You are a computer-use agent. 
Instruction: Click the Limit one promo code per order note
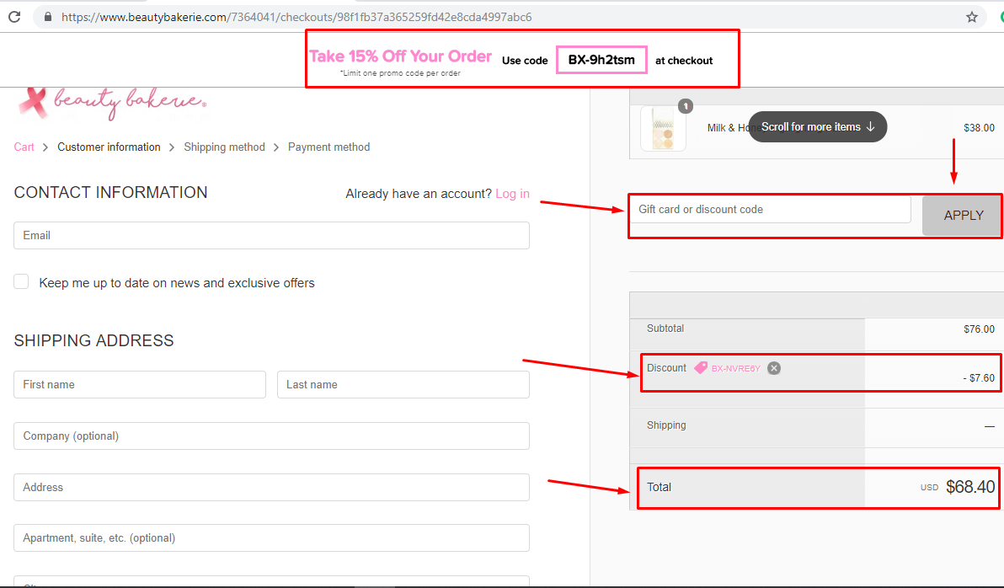[400, 73]
